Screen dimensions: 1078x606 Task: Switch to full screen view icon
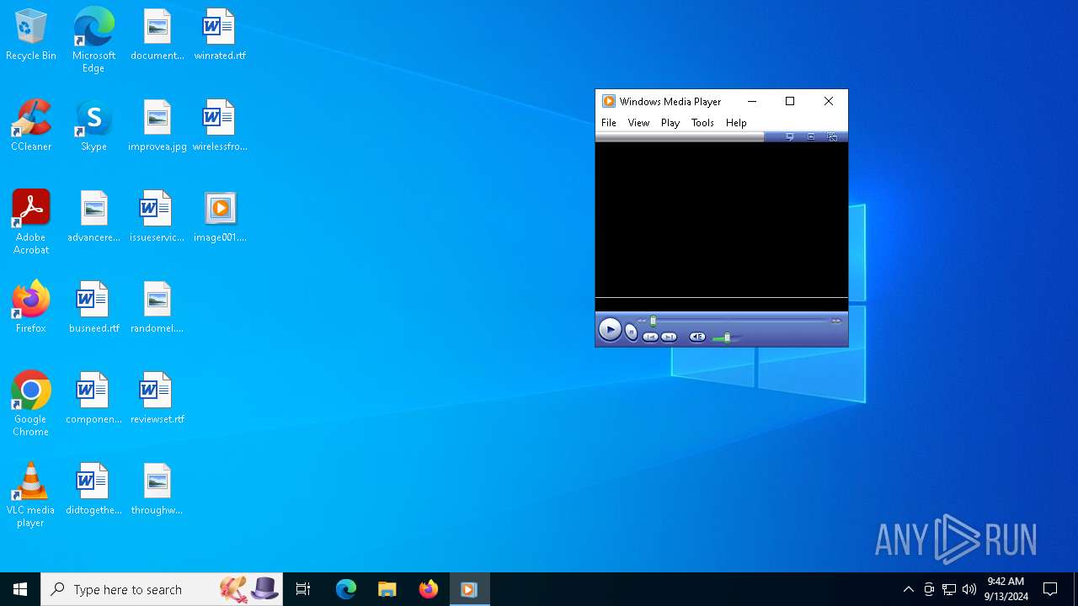tap(832, 136)
